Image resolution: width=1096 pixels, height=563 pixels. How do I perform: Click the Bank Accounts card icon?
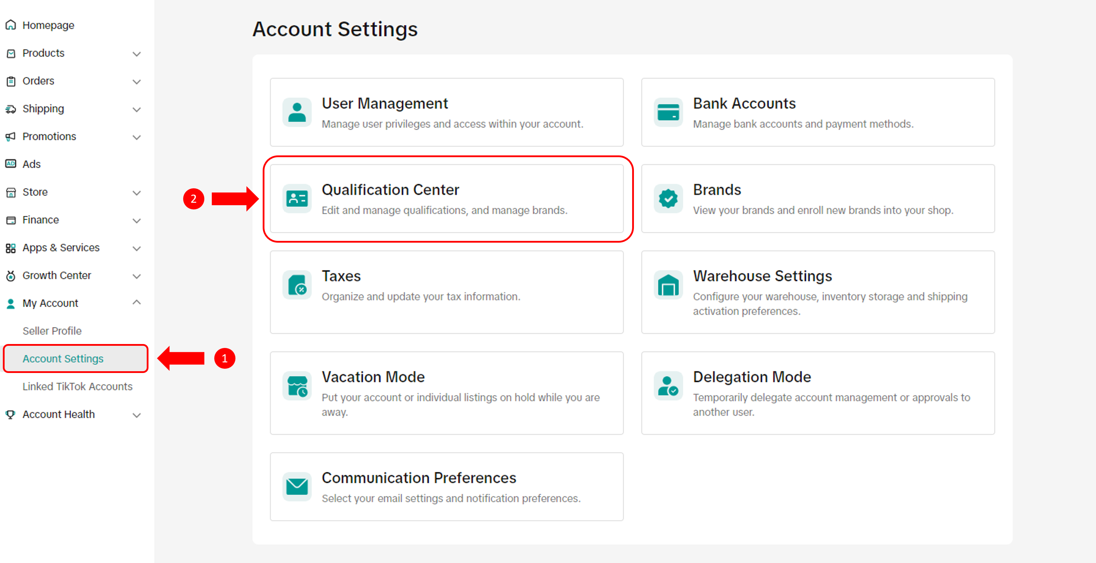[x=668, y=113]
